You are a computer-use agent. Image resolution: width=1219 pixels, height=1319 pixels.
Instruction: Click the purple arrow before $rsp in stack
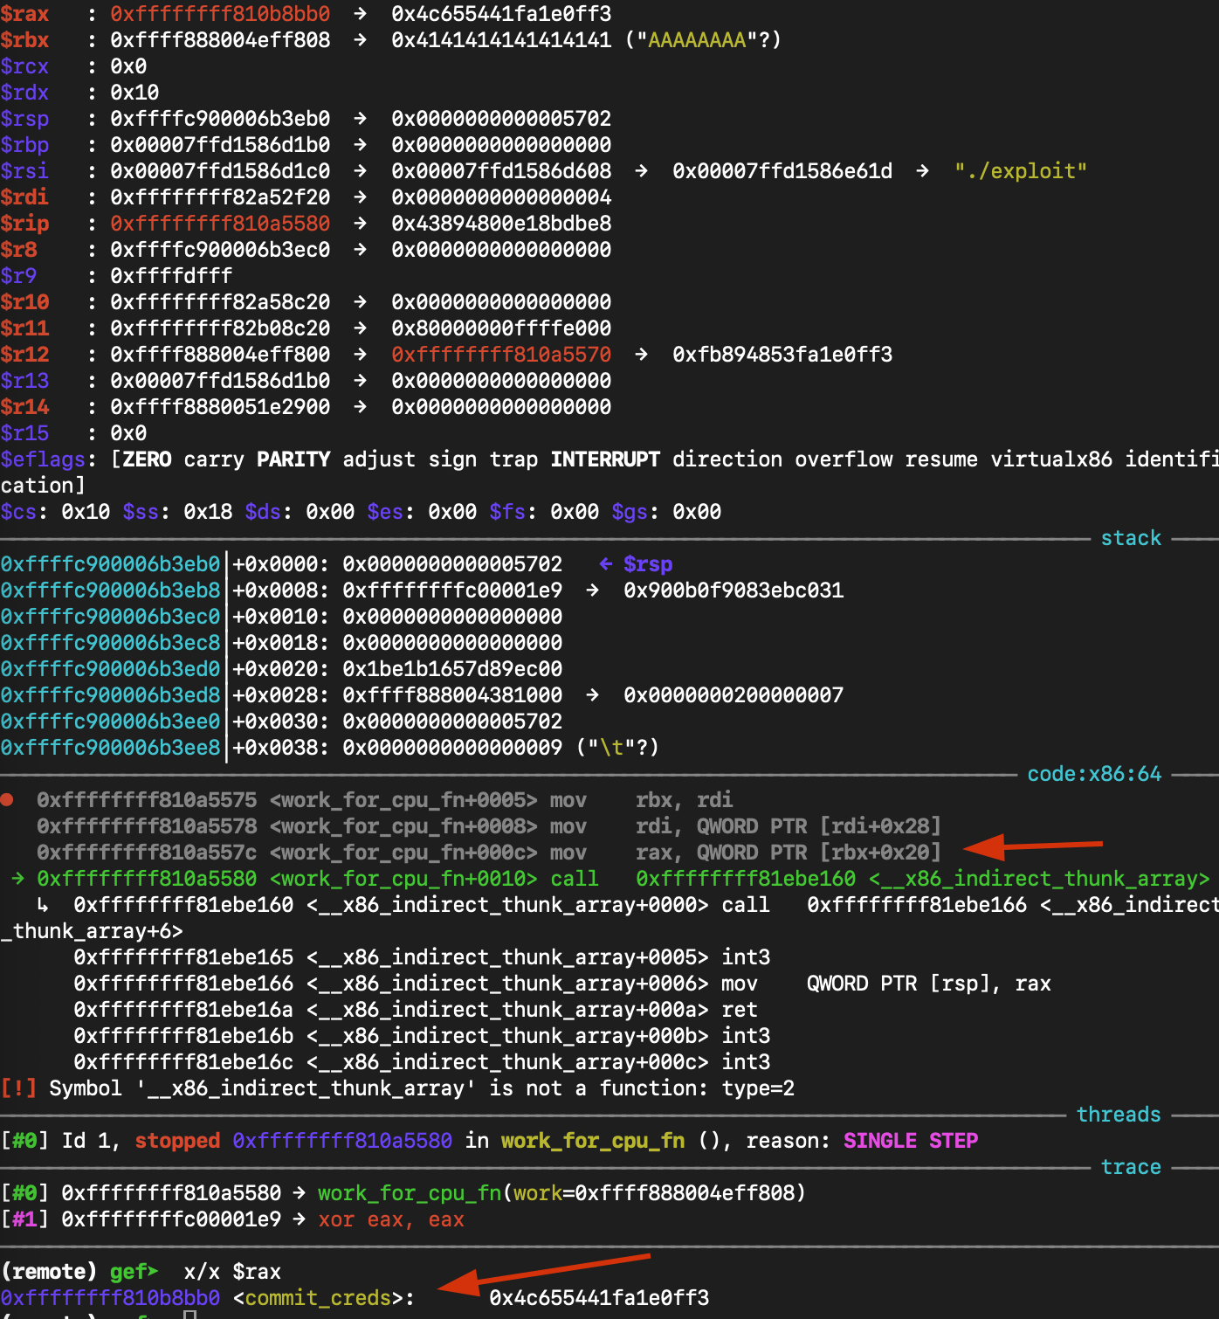606,564
